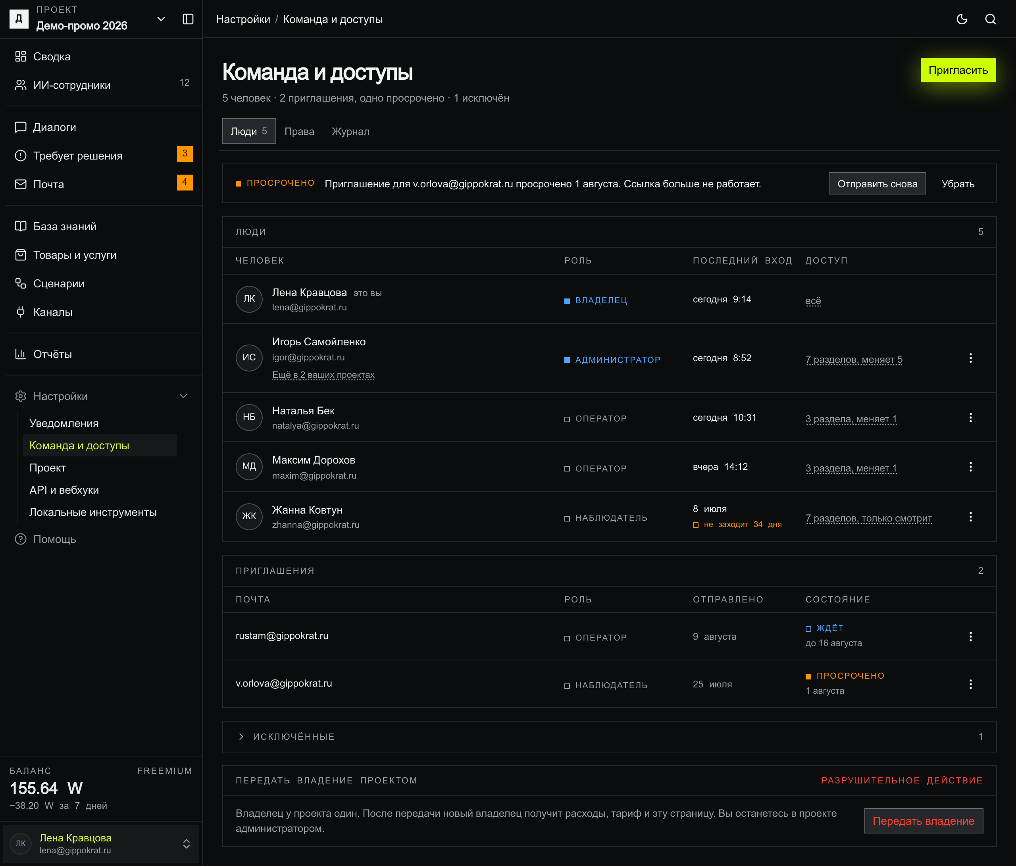
Task: Open search with magnifier icon
Action: 991,19
